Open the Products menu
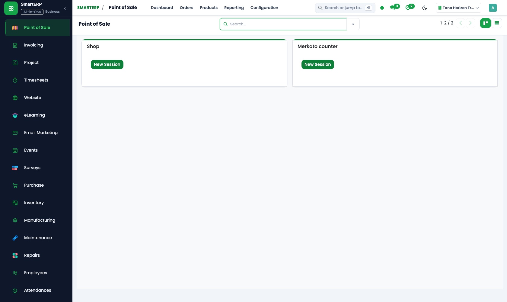The image size is (507, 302). click(209, 8)
